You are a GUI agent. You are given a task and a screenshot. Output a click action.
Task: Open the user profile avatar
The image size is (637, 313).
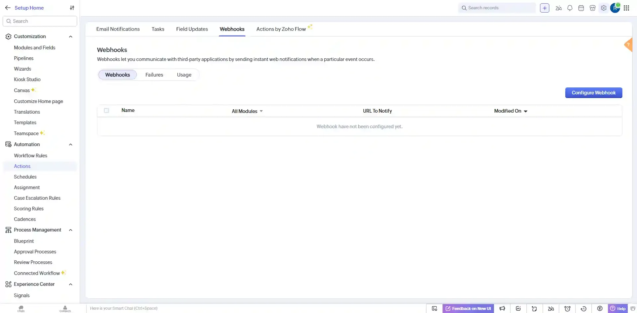pos(615,8)
